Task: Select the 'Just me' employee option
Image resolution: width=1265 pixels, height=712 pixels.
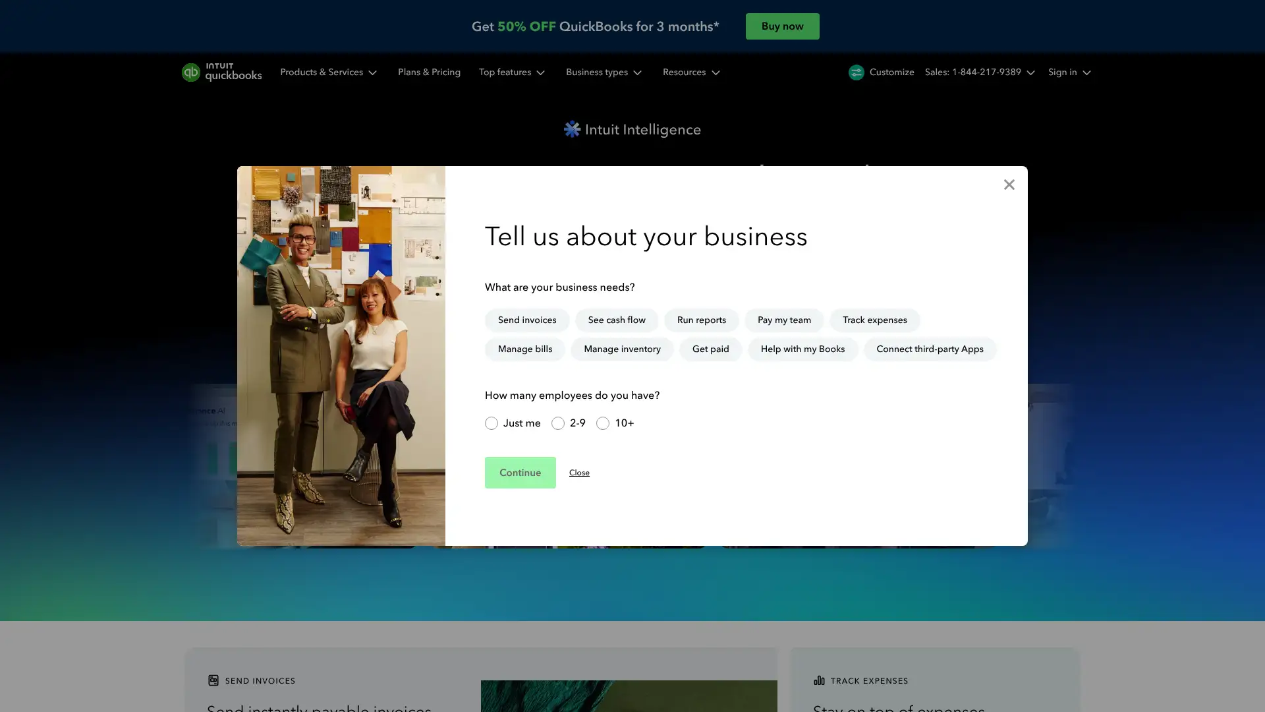Action: (491, 423)
